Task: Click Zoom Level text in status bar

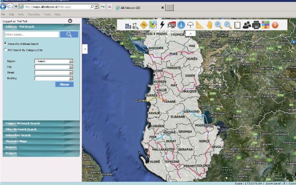Action: [275, 183]
